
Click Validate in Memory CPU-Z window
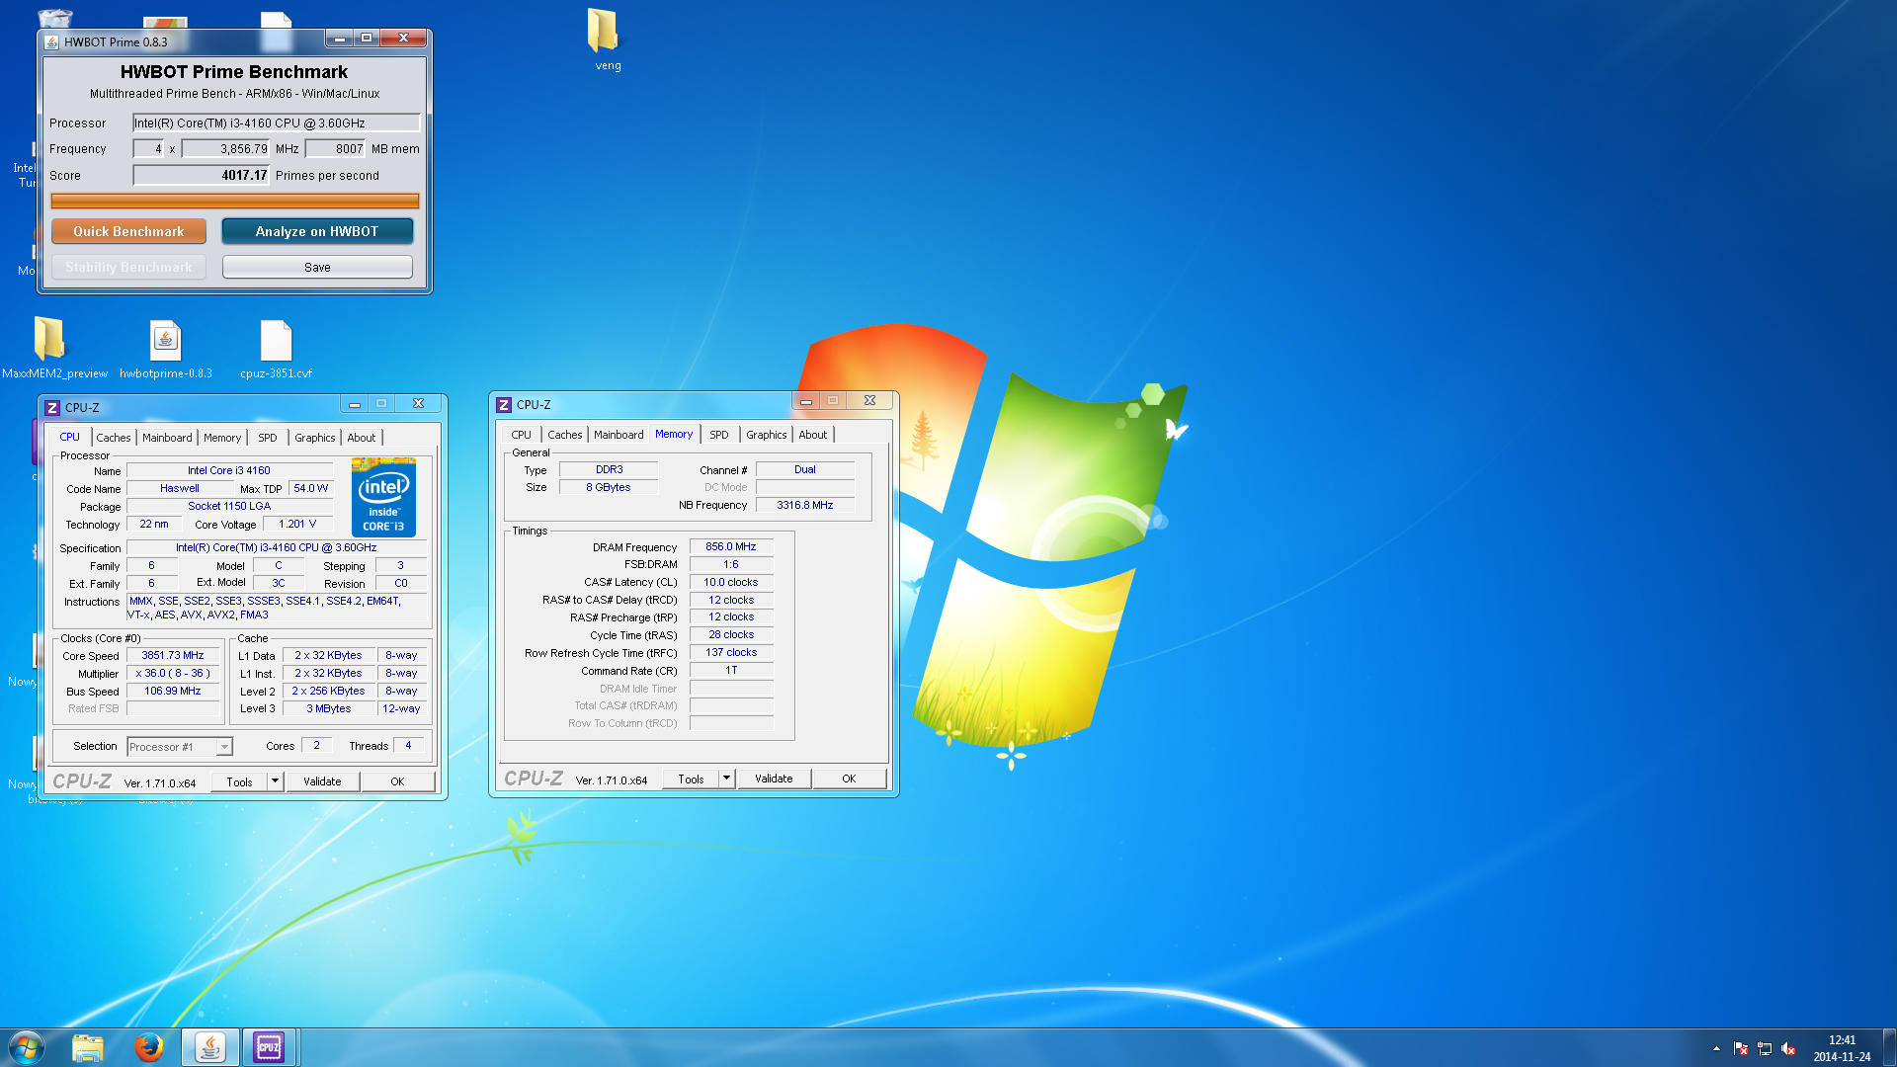[x=774, y=779]
